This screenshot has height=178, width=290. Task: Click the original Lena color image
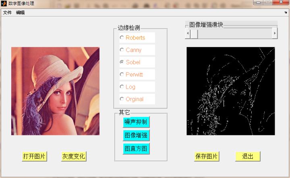tap(55, 91)
